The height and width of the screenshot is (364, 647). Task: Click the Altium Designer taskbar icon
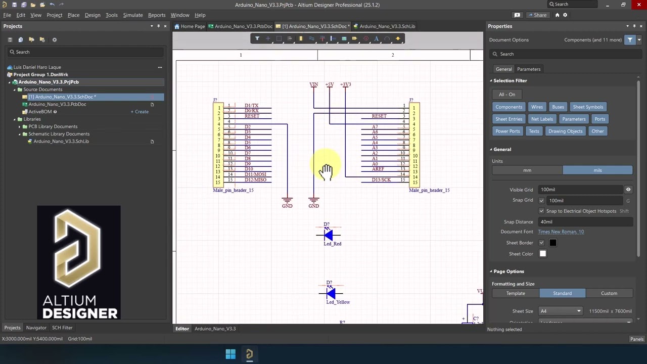click(249, 354)
